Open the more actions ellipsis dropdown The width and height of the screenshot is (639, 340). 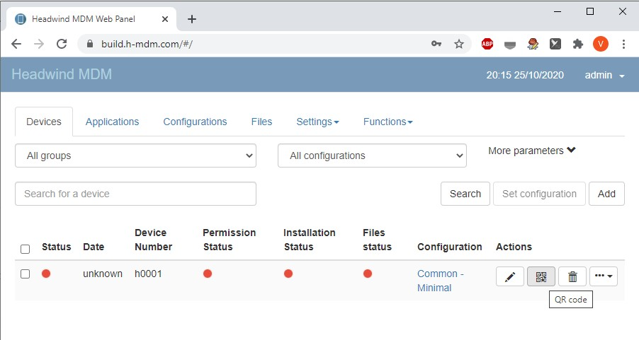(604, 277)
